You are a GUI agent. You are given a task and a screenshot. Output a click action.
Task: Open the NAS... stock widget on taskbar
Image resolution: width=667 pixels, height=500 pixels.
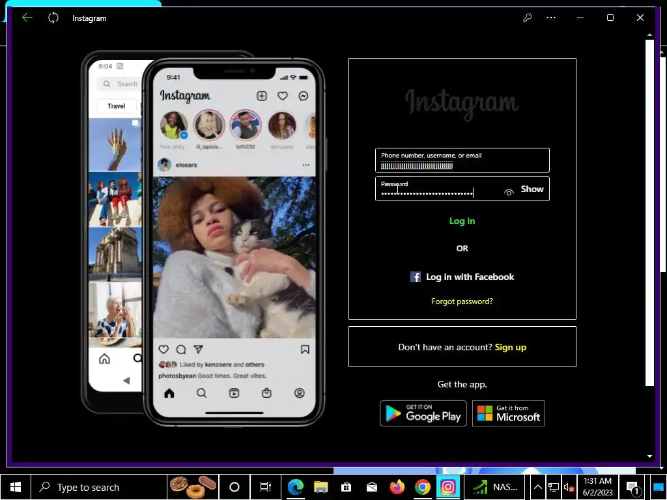tap(495, 487)
